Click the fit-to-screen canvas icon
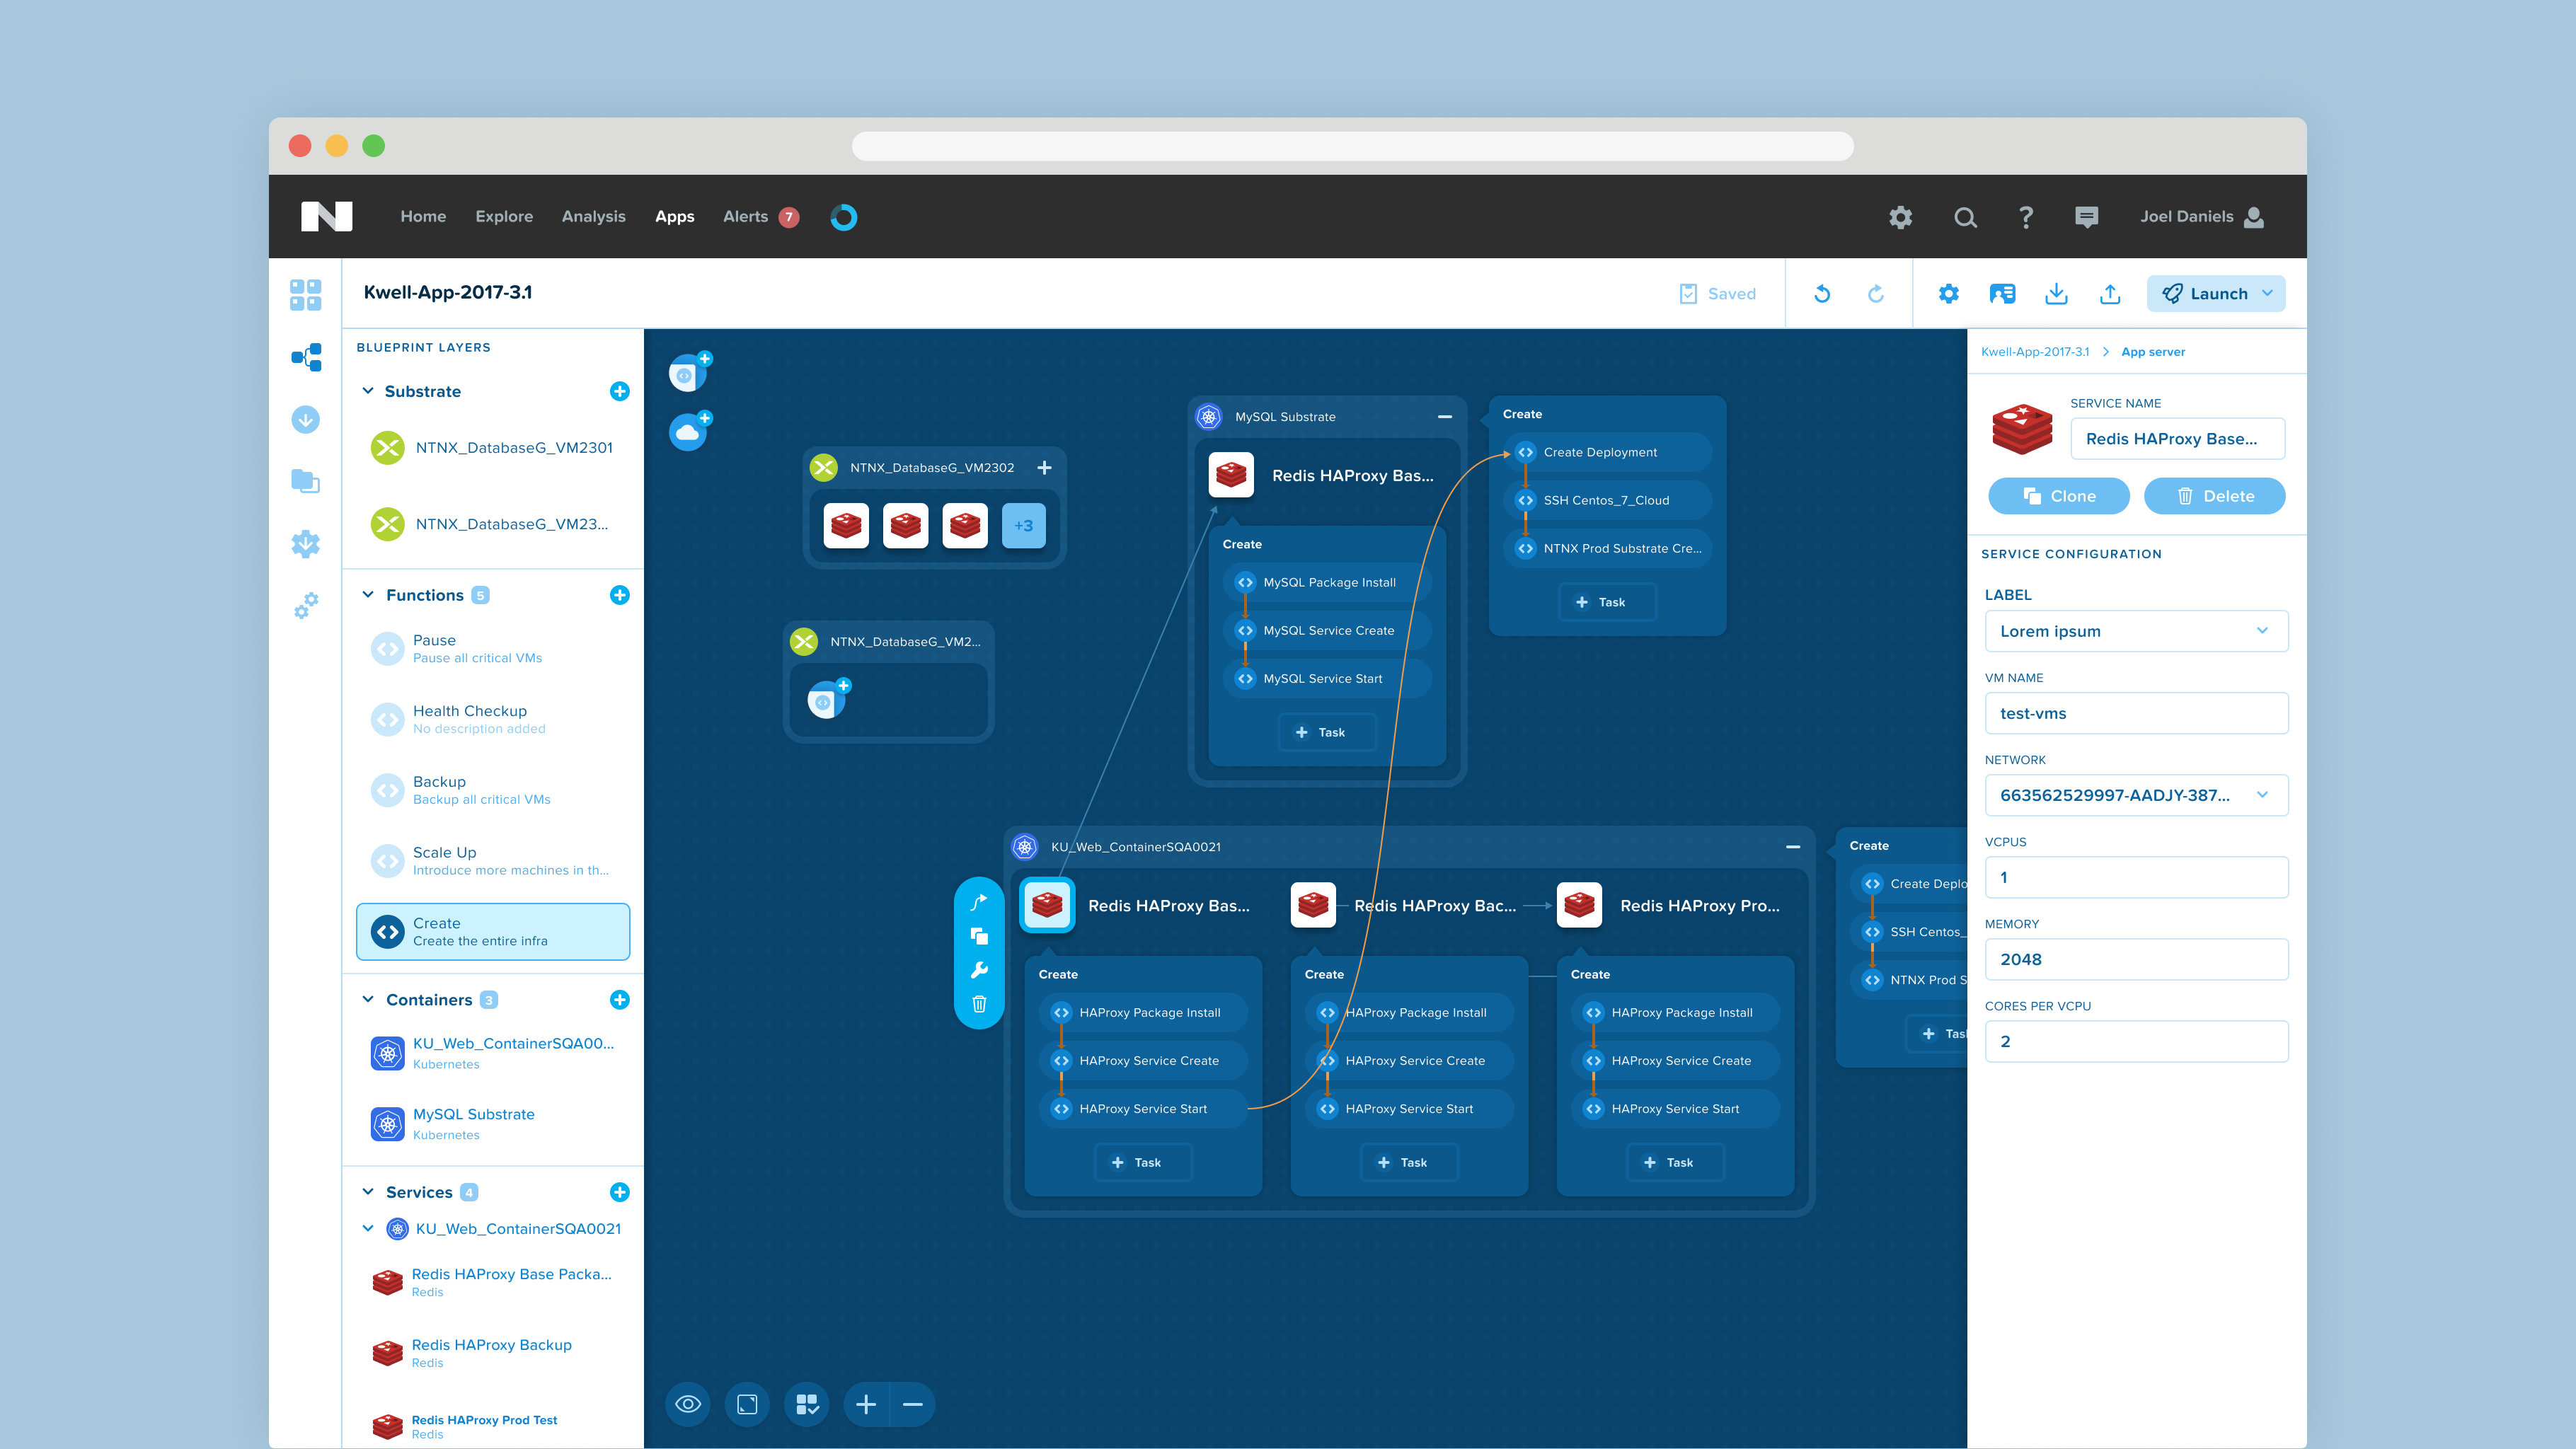 (x=747, y=1405)
